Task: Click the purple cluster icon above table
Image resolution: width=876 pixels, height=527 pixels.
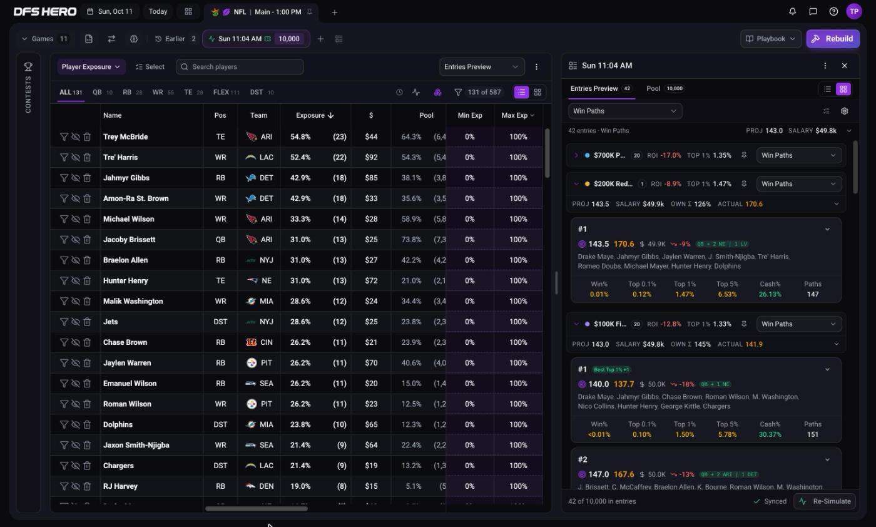Action: click(x=437, y=92)
